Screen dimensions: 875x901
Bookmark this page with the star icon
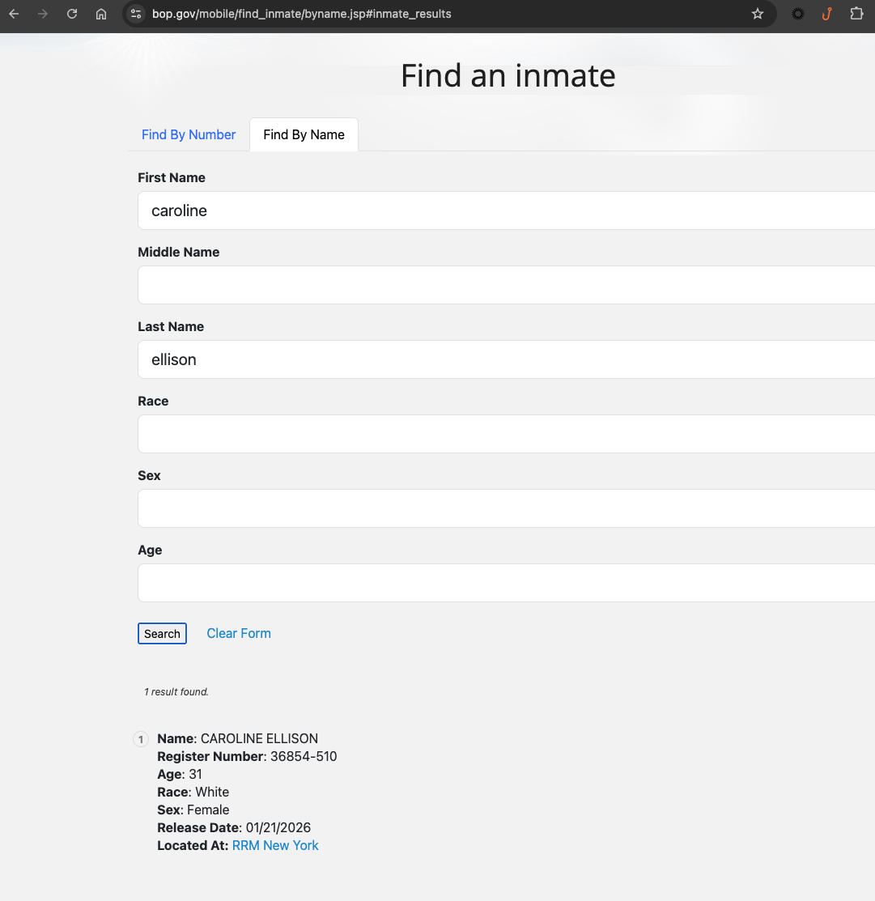tap(758, 14)
